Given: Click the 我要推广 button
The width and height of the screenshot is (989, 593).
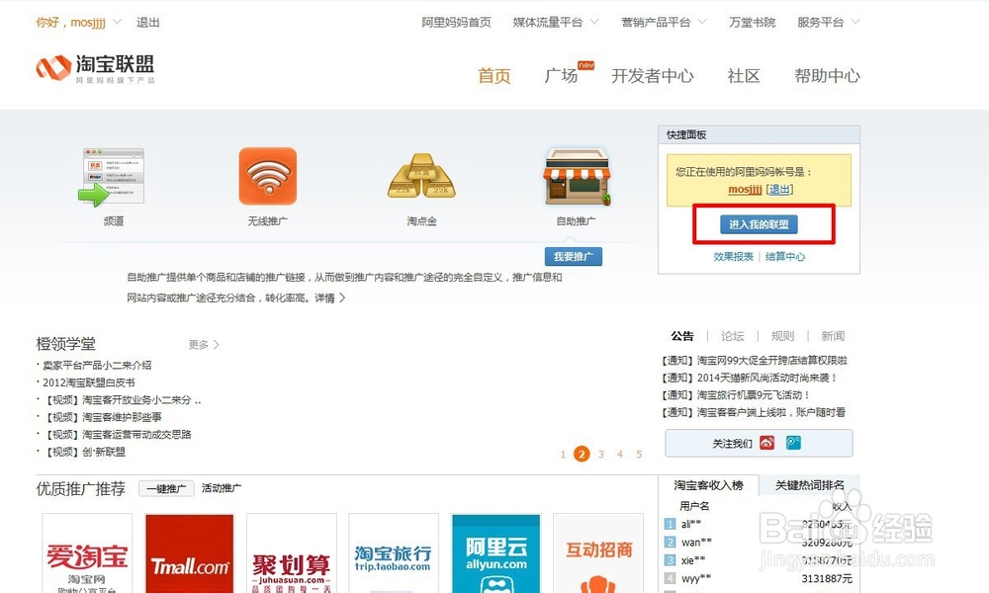Looking at the screenshot, I should 574,257.
